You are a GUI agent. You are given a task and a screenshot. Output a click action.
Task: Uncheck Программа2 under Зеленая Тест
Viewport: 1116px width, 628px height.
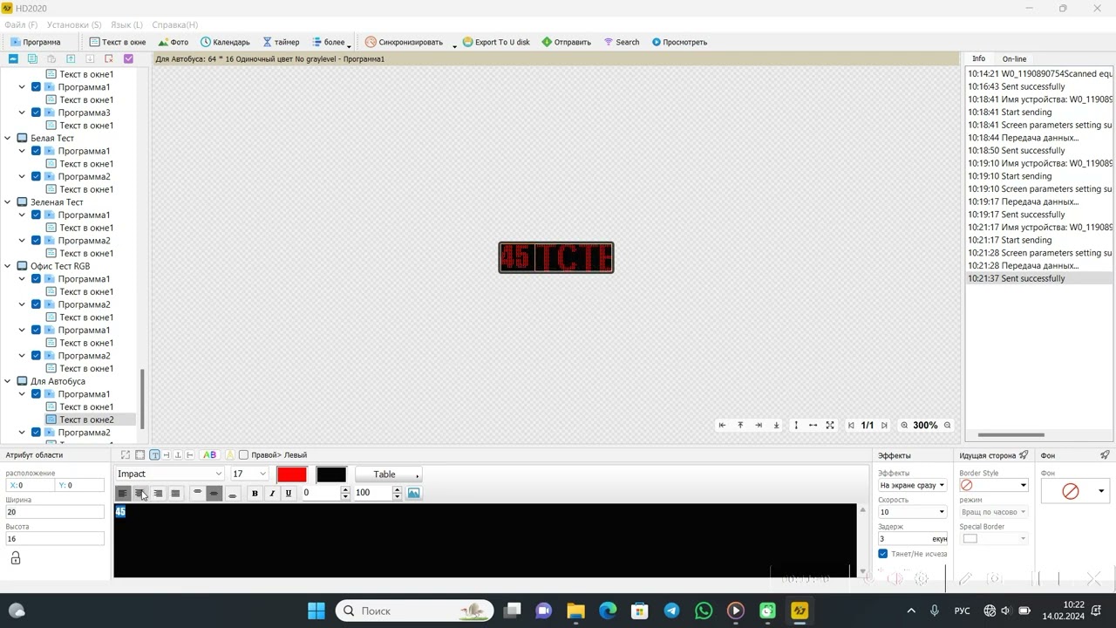click(36, 241)
